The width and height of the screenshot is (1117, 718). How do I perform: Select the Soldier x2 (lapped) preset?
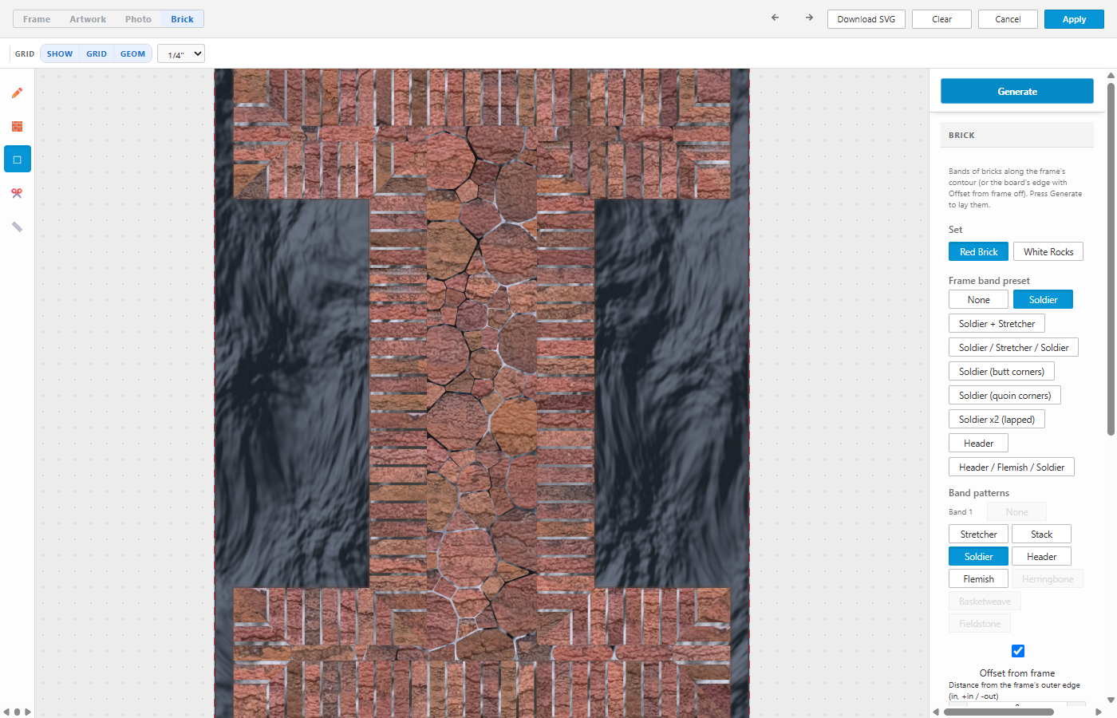click(x=997, y=419)
